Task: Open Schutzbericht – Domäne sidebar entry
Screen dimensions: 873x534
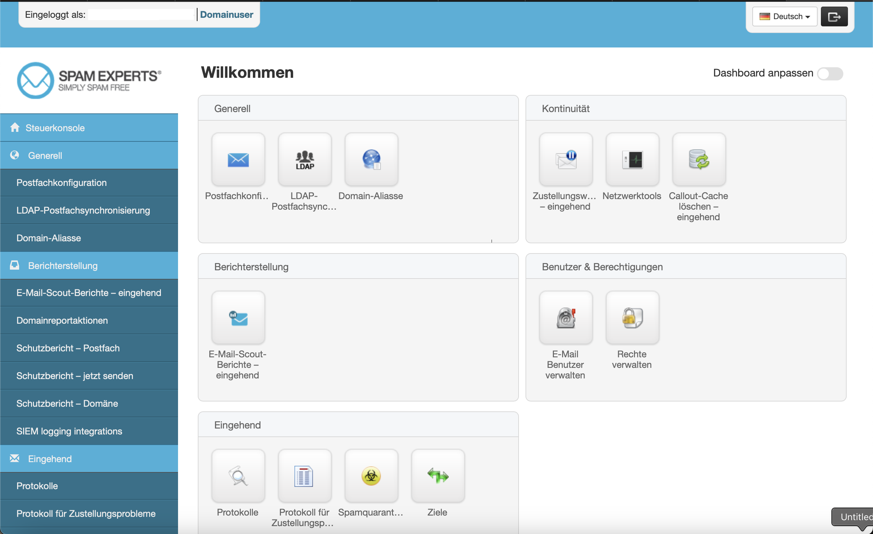Action: 67,403
